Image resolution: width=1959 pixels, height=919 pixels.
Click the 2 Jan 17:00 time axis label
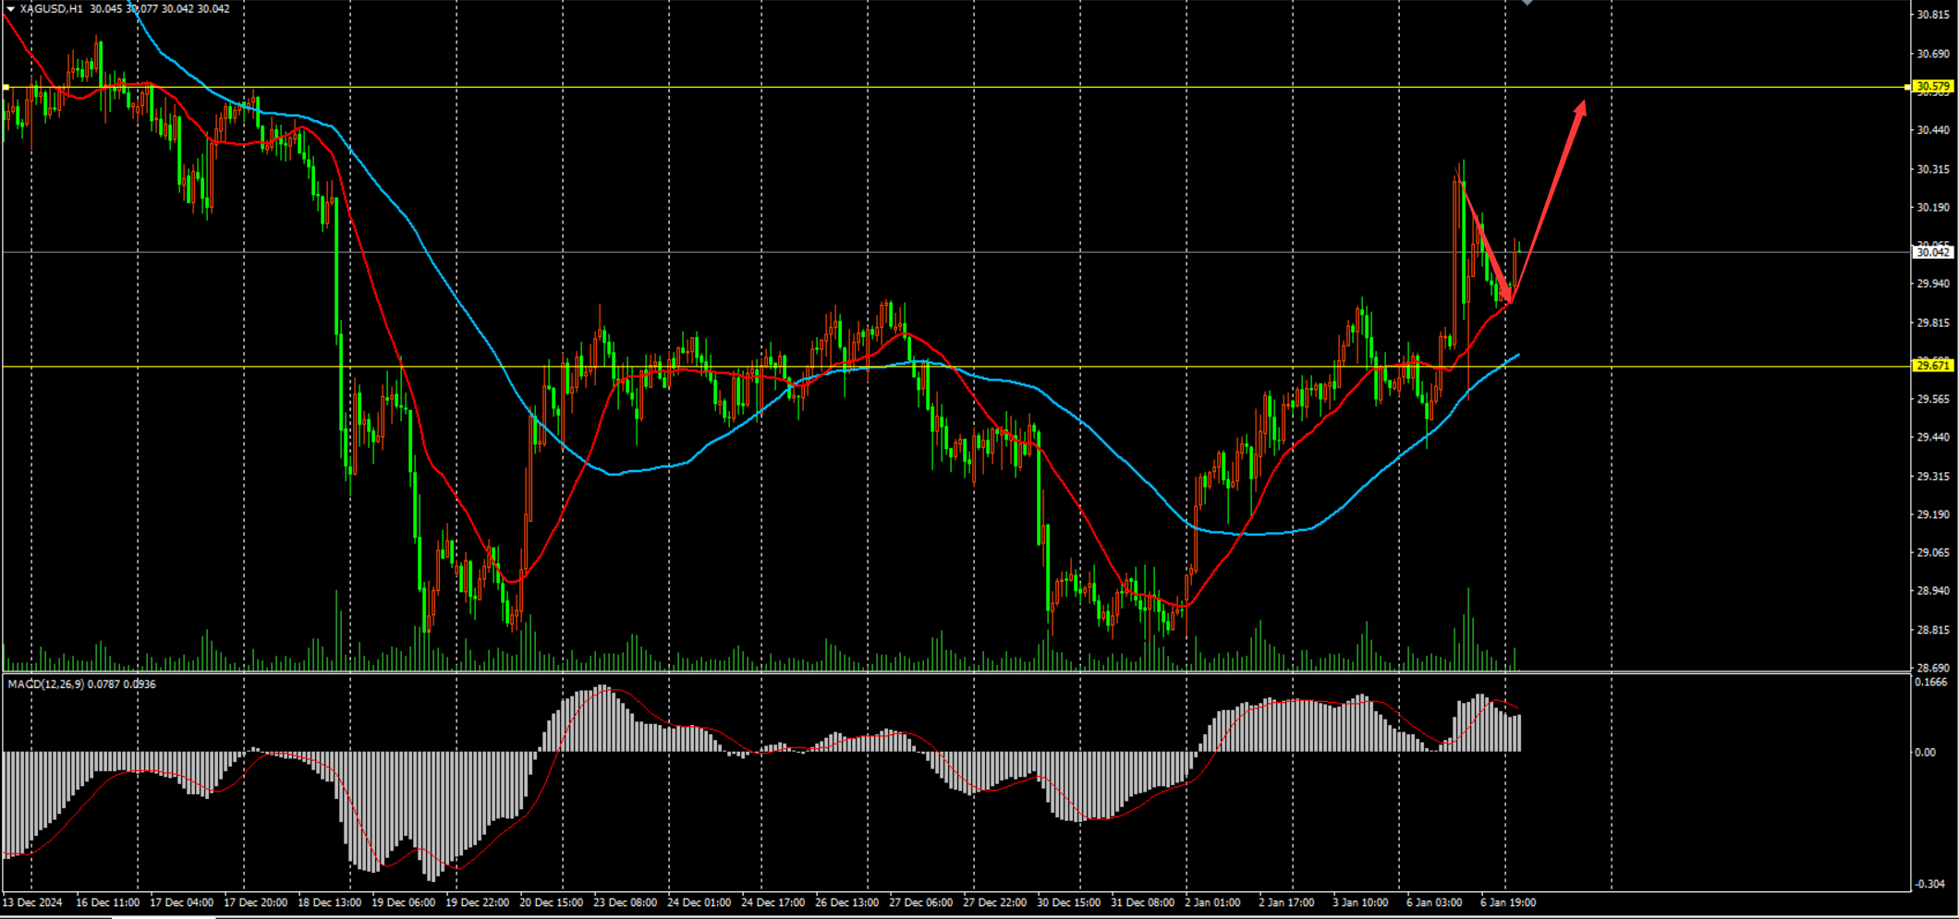(1286, 902)
